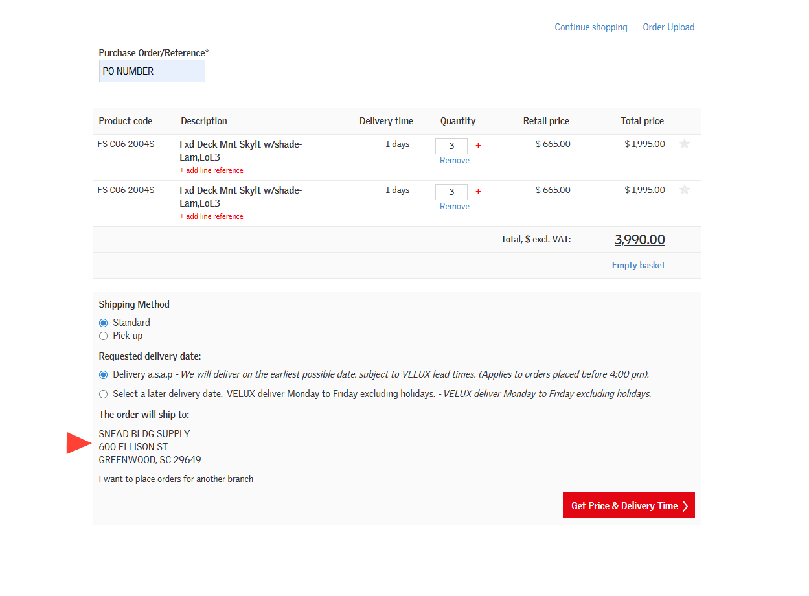Click second row's $ 1,995.00 total price

point(644,190)
